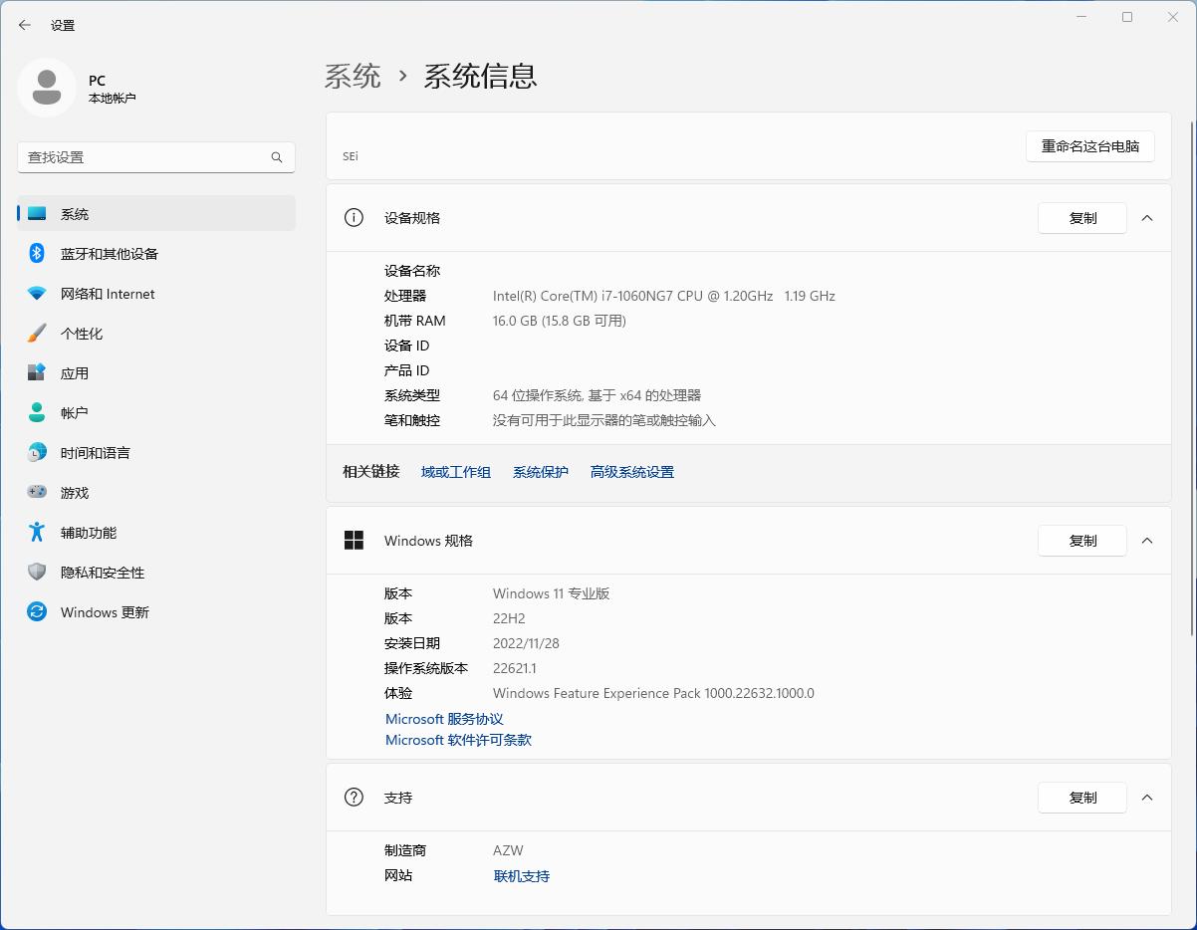Collapse the 设备规格 section chevron
Image resolution: width=1197 pixels, height=930 pixels.
(x=1147, y=218)
